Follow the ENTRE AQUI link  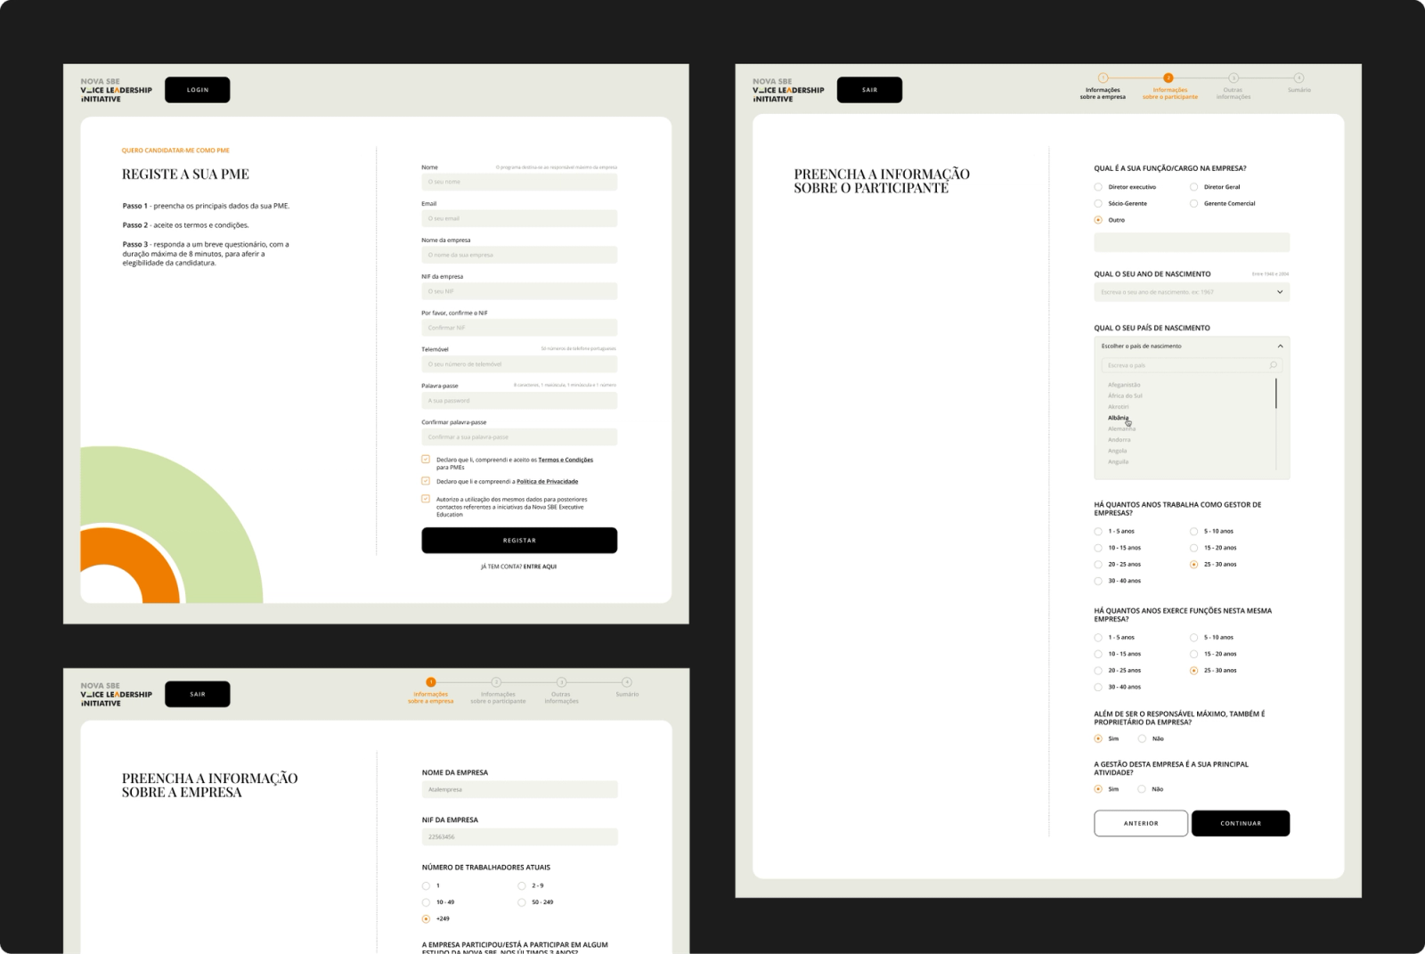click(x=540, y=567)
